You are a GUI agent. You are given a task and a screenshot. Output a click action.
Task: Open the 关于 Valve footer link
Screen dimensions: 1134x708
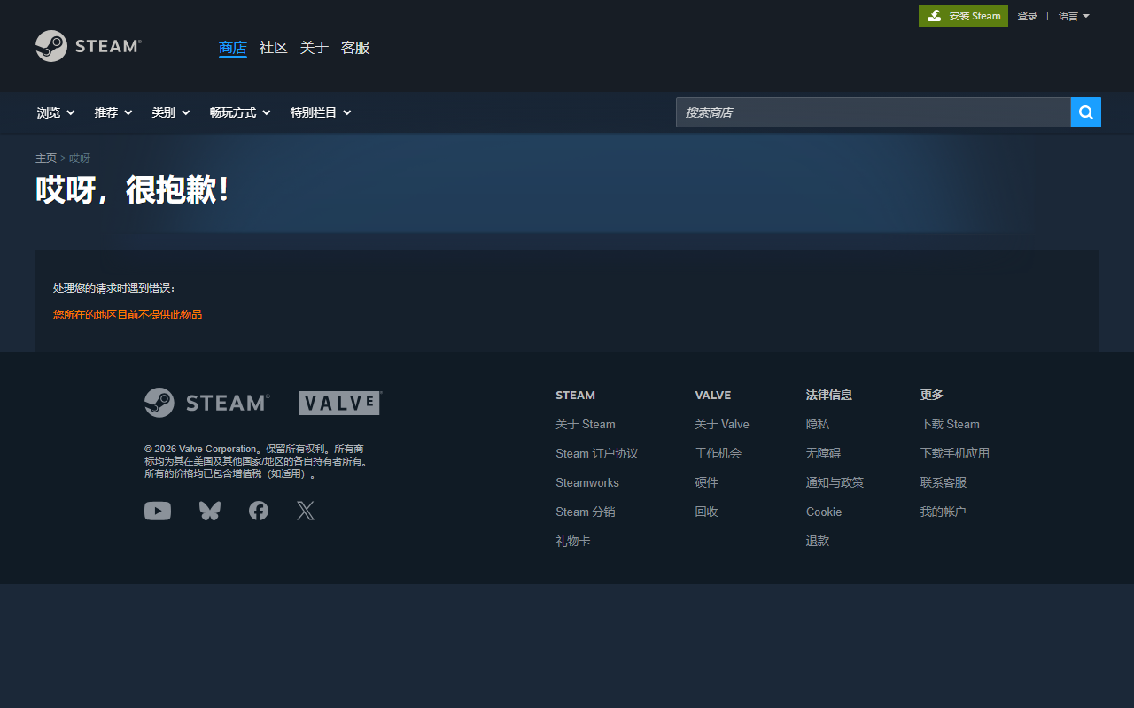[722, 425]
